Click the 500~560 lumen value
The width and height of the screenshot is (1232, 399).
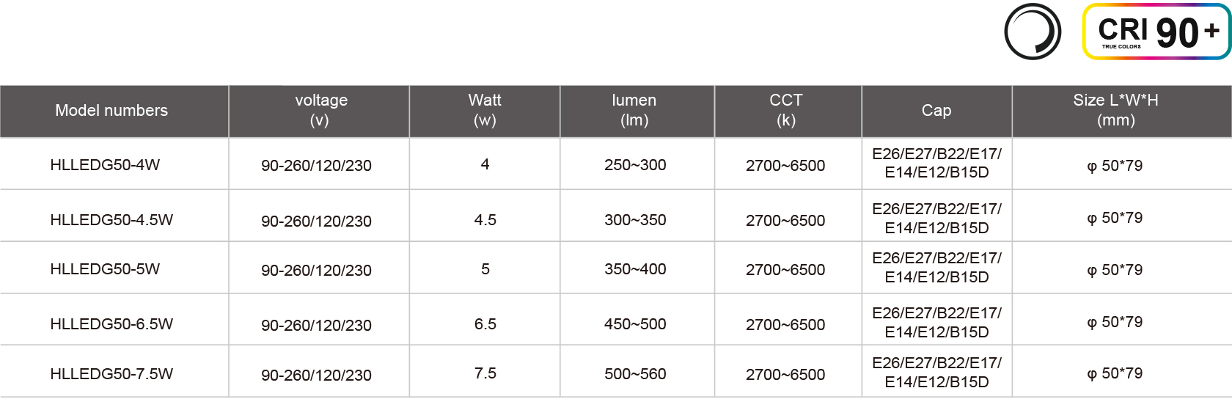[x=635, y=374]
